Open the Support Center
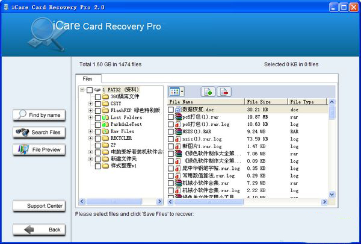This screenshot has width=361, height=244. pyautogui.click(x=39, y=205)
